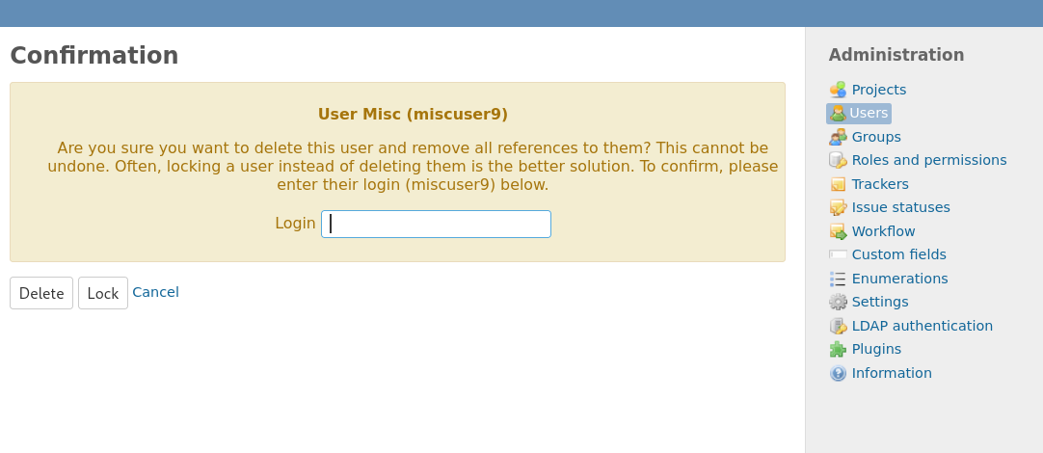Viewport: 1043px width, 453px height.
Task: Focus the Login confirmation text field
Action: click(436, 225)
